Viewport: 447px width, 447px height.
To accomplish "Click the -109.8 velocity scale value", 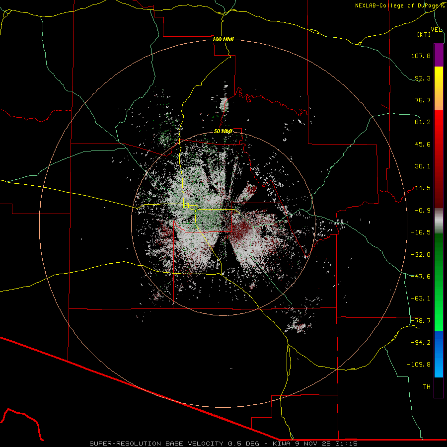I will click(x=419, y=365).
